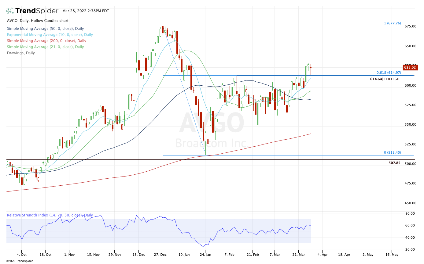Click the 2. May date label

(x=368, y=254)
